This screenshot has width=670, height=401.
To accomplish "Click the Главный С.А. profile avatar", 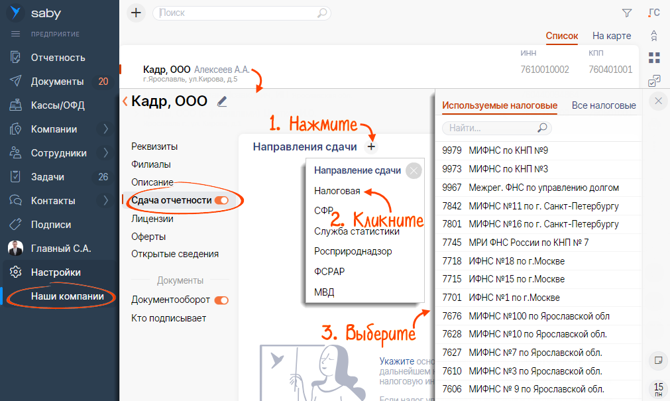I will [x=15, y=248].
